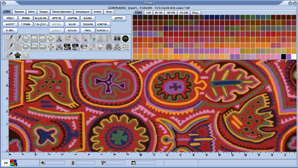The height and width of the screenshot is (168, 298).
Task: Click the 256 color count box
Action: (6, 163)
